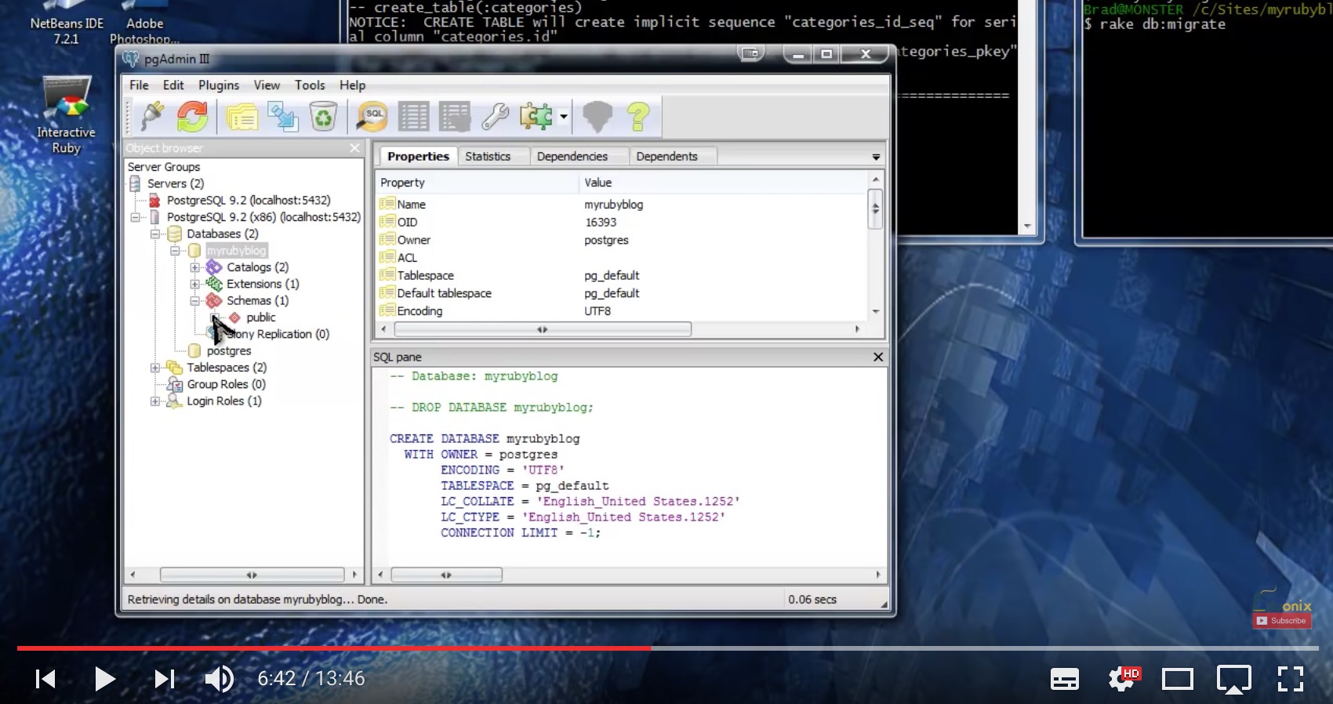Play the video
1333x704 pixels.
click(104, 678)
